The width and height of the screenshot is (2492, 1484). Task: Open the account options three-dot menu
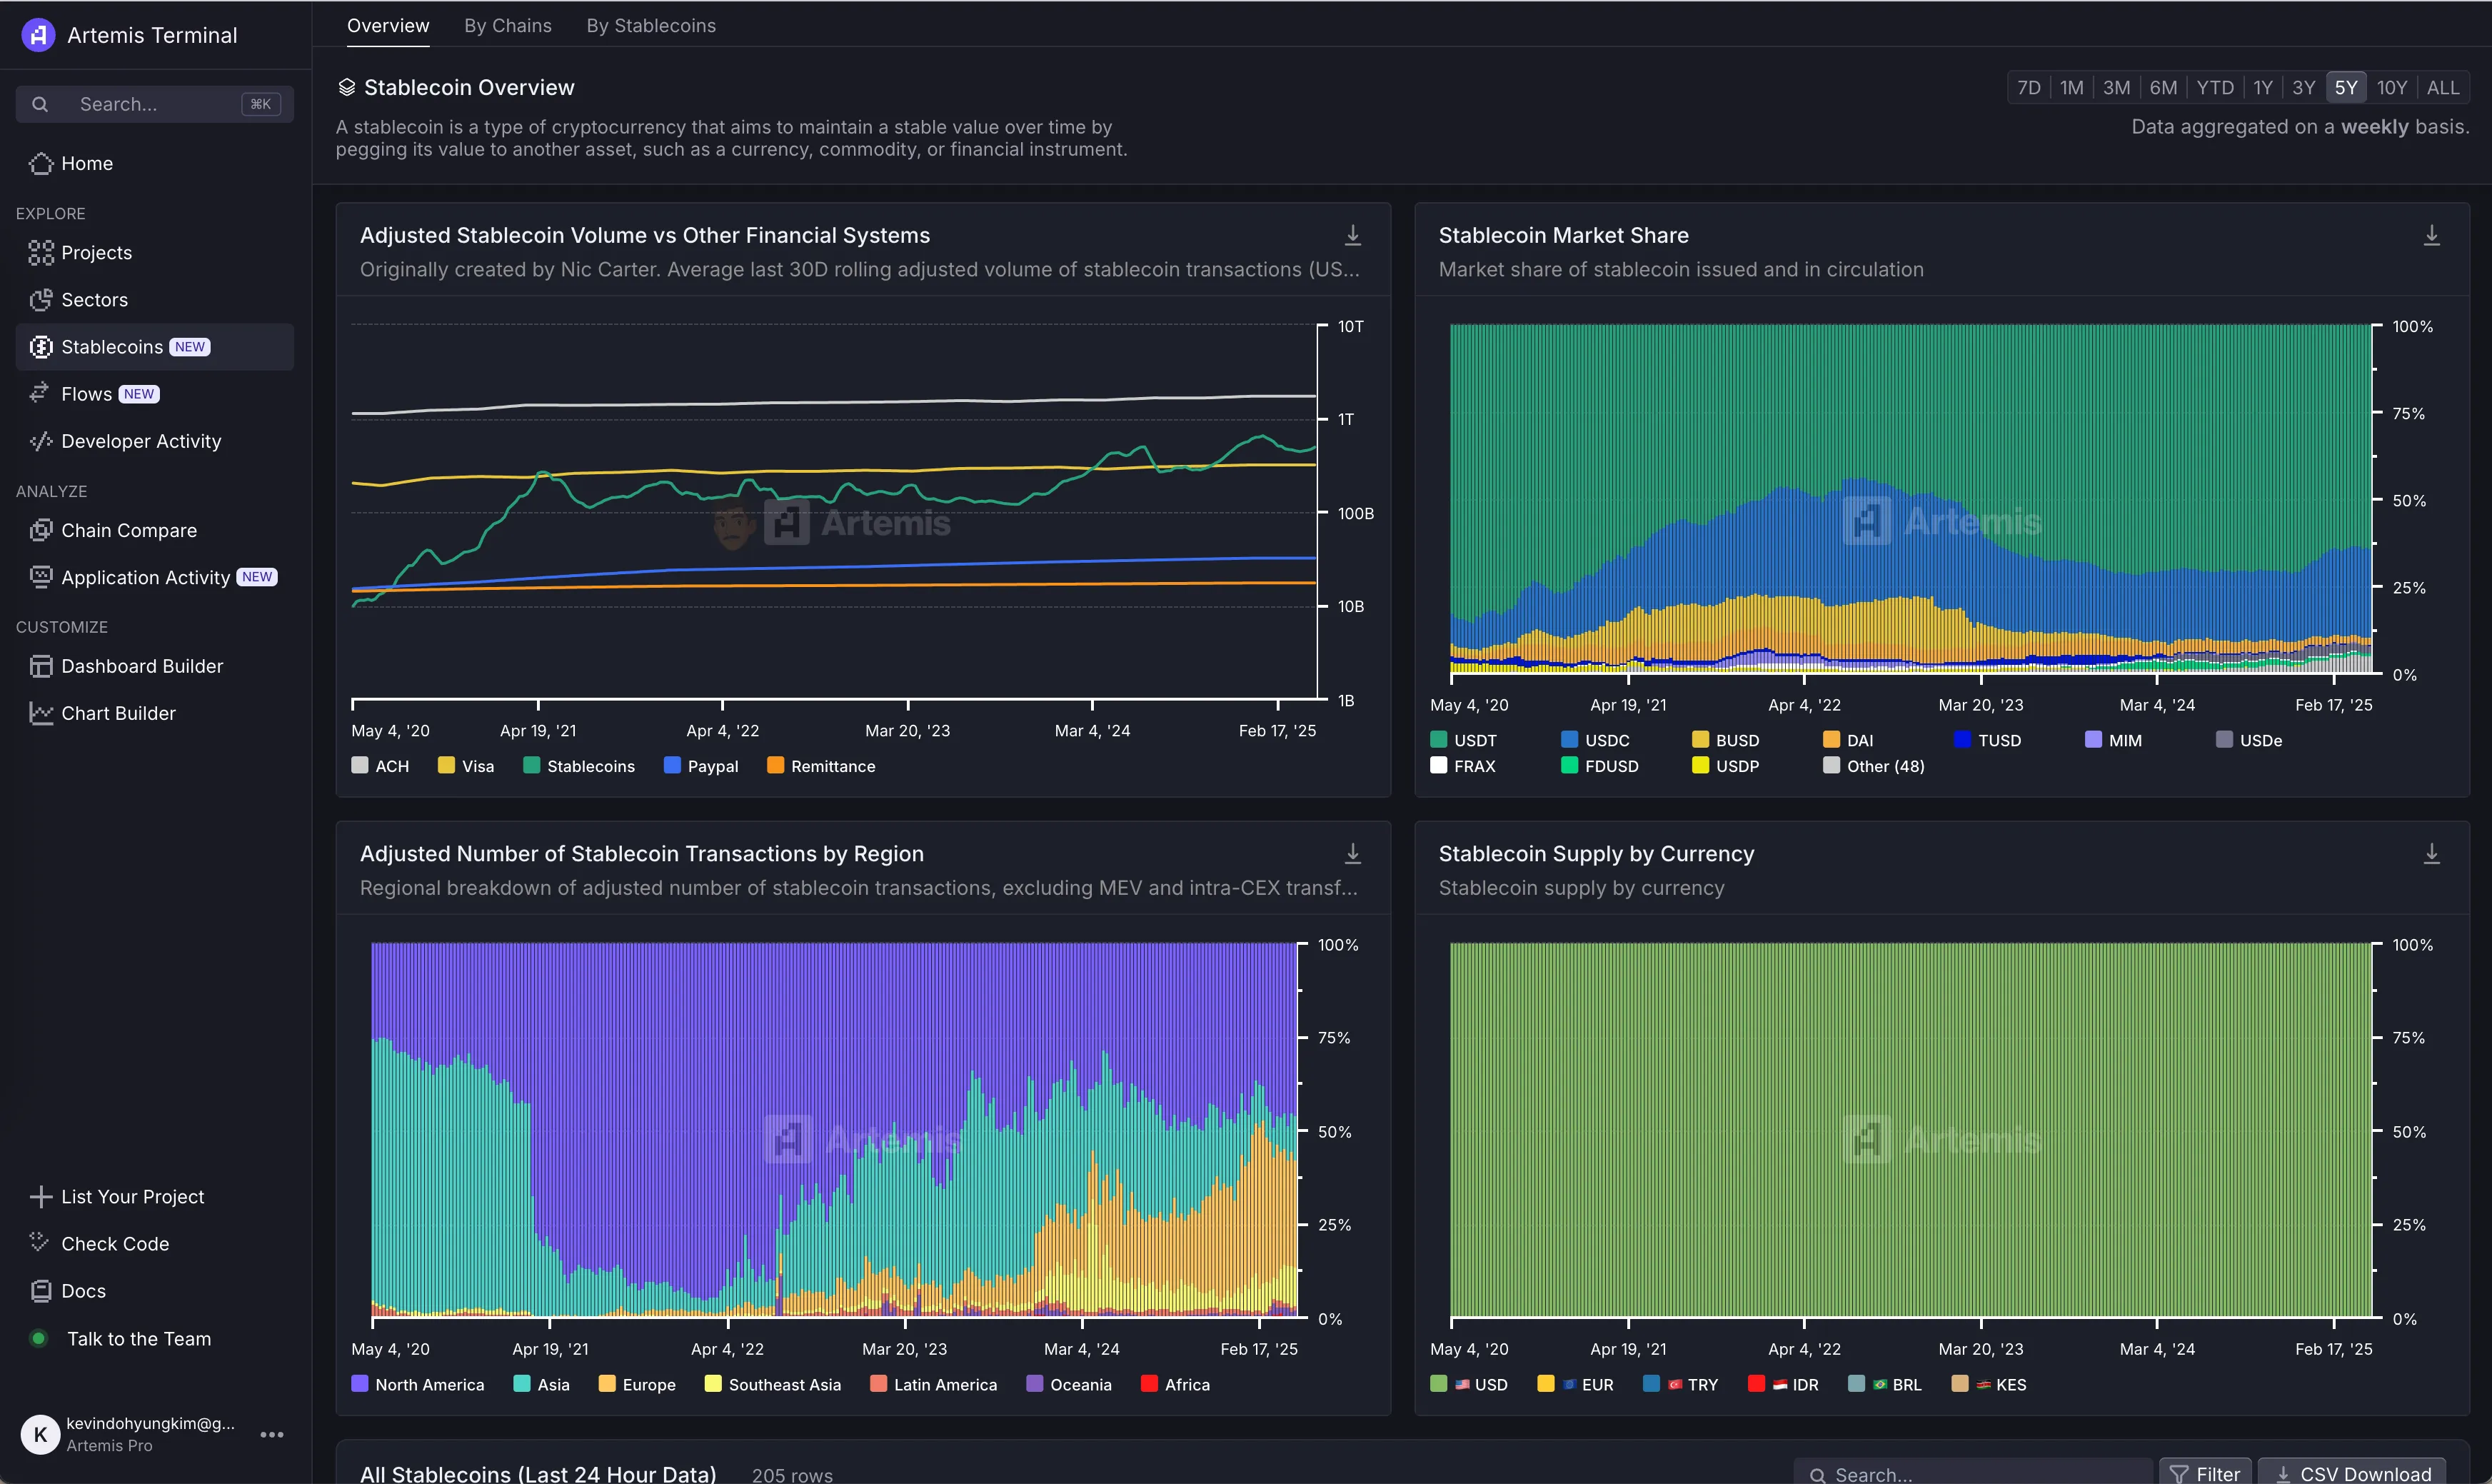click(272, 1434)
